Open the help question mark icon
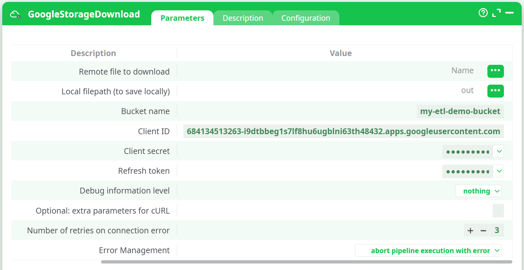524x270 pixels. 483,13
